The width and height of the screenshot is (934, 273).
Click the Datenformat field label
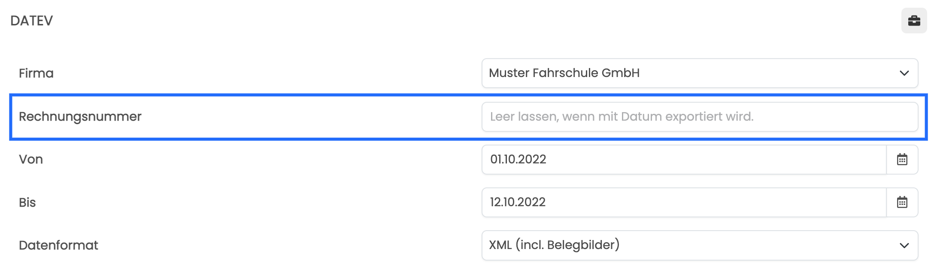(58, 245)
